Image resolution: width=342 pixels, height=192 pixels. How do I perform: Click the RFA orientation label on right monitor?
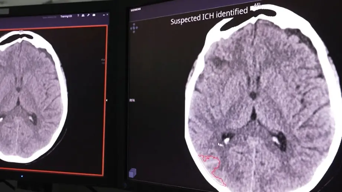point(132,100)
